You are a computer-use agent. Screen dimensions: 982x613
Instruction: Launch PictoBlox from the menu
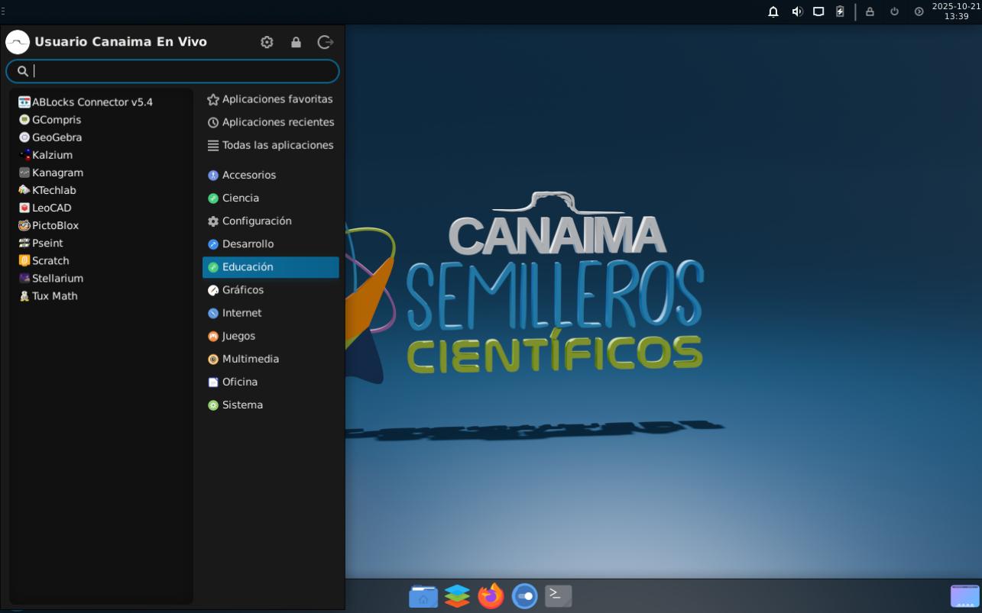[x=54, y=225]
